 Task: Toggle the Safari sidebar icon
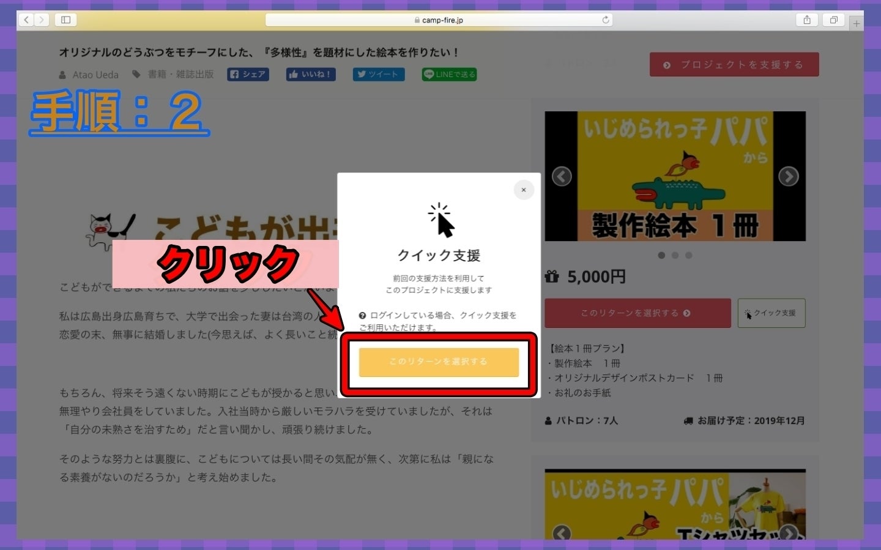click(x=65, y=20)
